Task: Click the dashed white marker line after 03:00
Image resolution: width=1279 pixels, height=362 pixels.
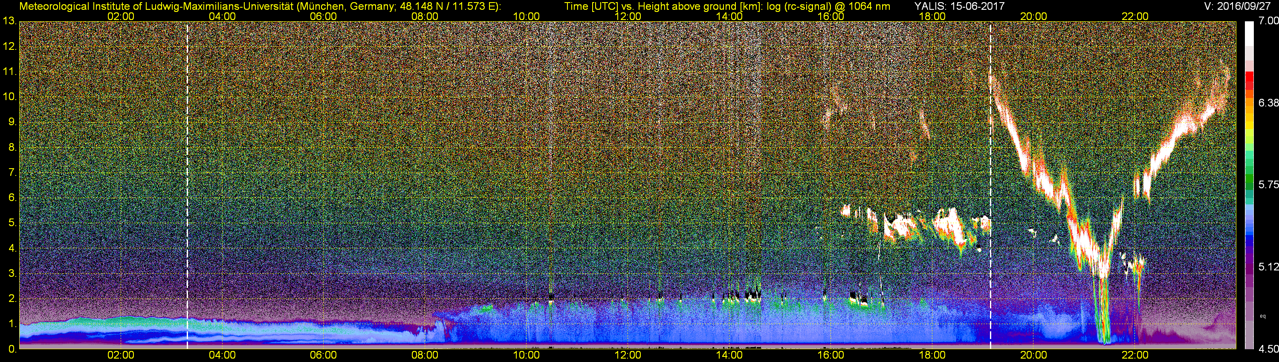Action: 187,185
